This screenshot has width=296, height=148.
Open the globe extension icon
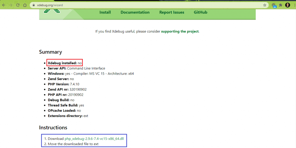(x=274, y=5)
